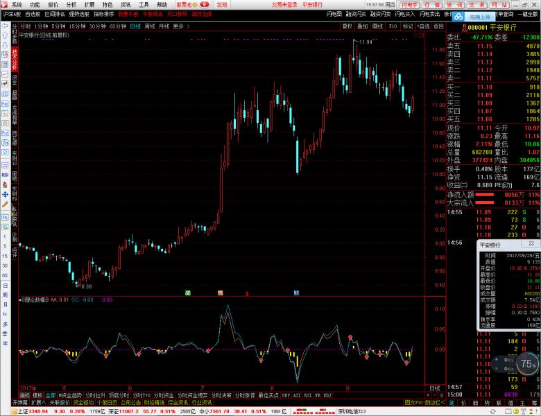Screen dimensions: 541x416
Task: Switch to the 日线 daily period
Action: 135,26
